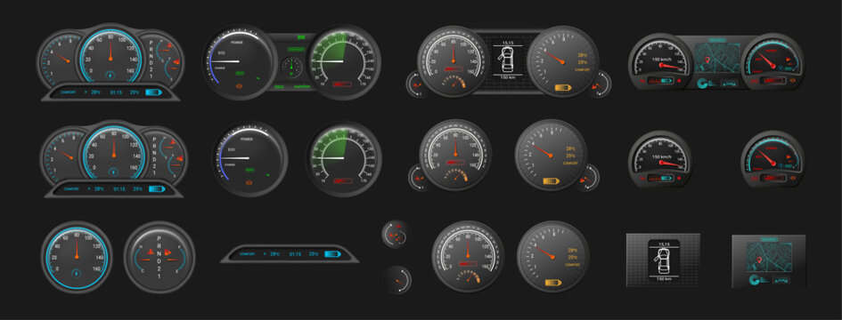Select "POWER" in the gauge joined to the ODO panel

[236, 42]
